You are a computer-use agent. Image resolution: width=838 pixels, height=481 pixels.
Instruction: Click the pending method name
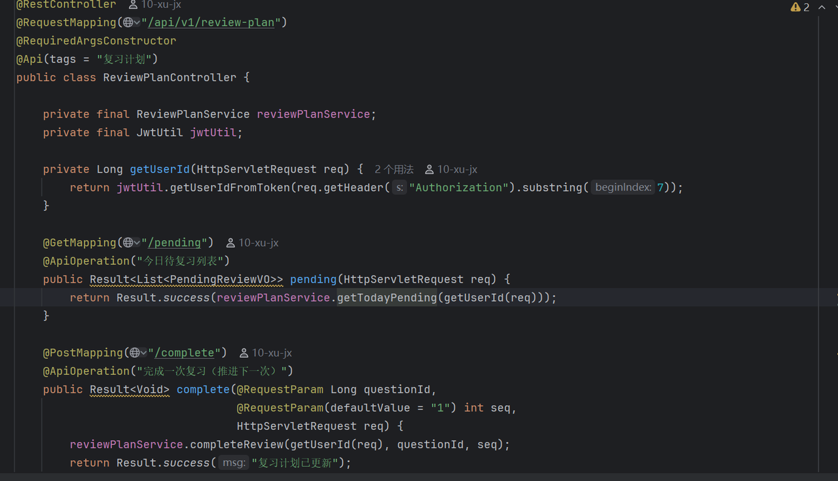[313, 279]
